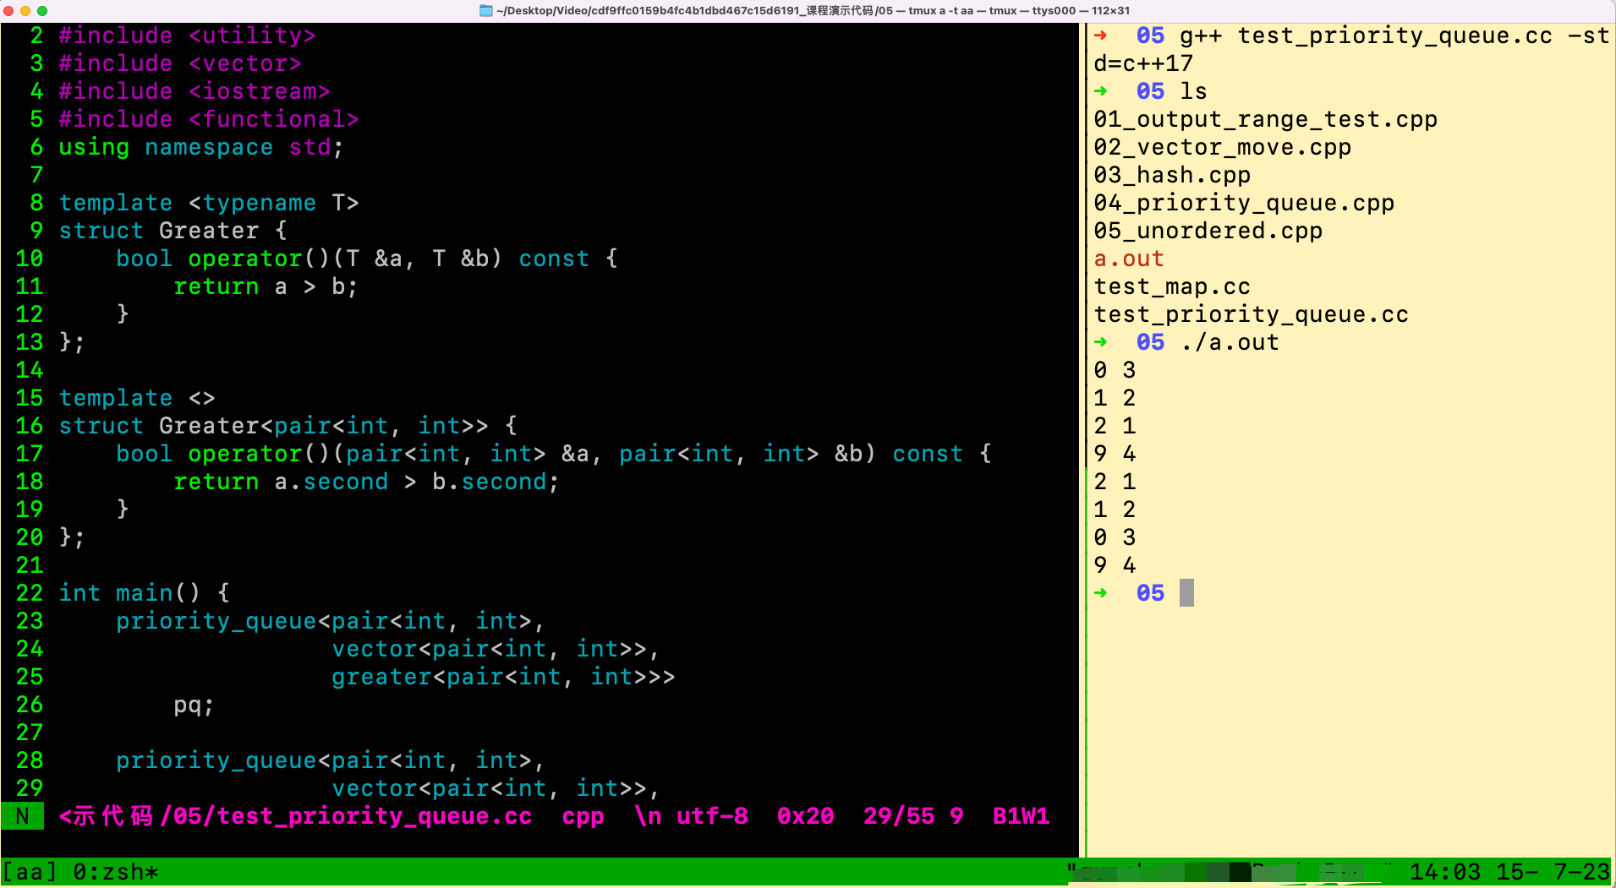The width and height of the screenshot is (1616, 888).
Task: Click 'int main() {' on line 22
Action: (x=144, y=593)
